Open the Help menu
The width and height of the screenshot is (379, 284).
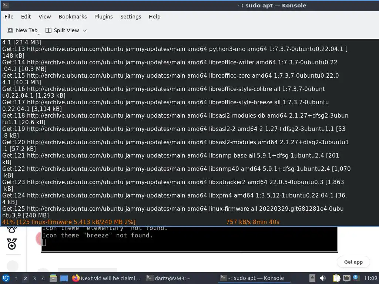(154, 17)
